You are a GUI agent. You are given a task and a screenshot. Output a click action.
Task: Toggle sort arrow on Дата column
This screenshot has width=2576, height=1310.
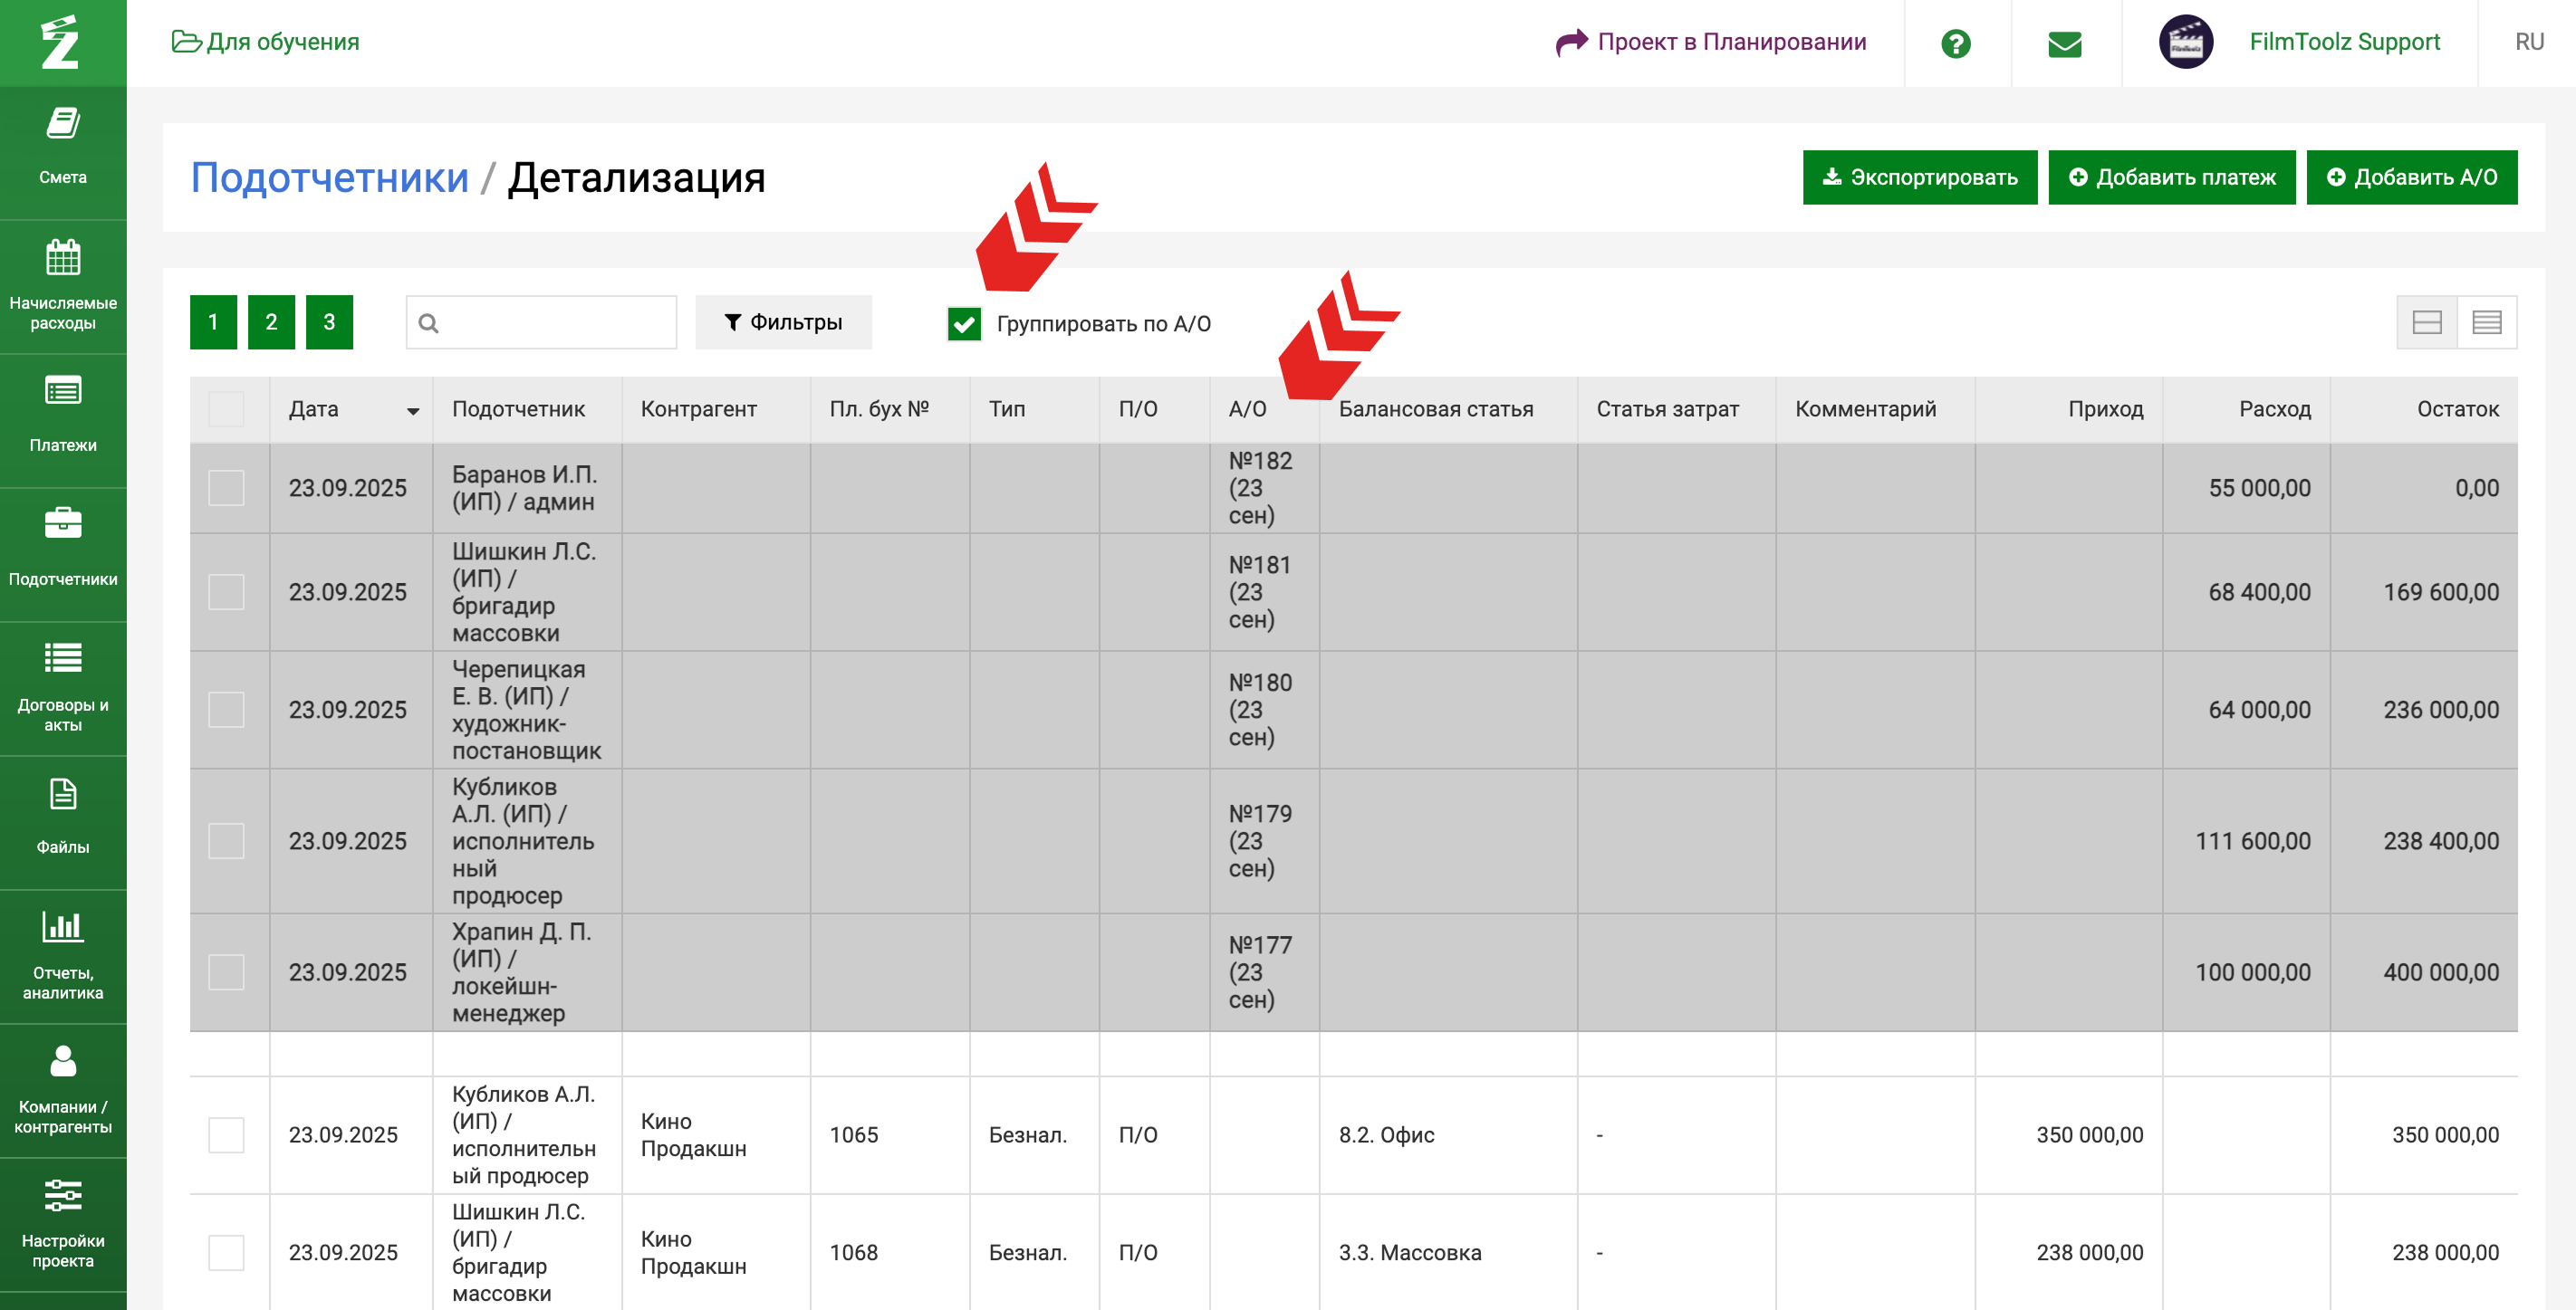point(412,411)
